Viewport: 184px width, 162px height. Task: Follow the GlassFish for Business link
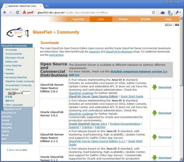click(x=119, y=52)
